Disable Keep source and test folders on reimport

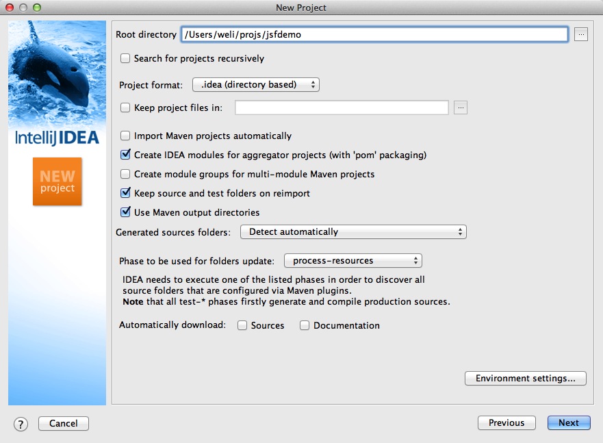tap(125, 194)
